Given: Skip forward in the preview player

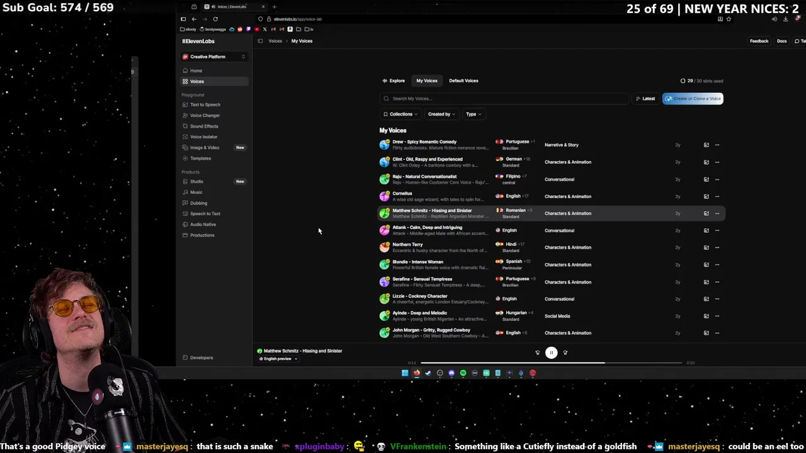Looking at the screenshot, I should coord(565,353).
